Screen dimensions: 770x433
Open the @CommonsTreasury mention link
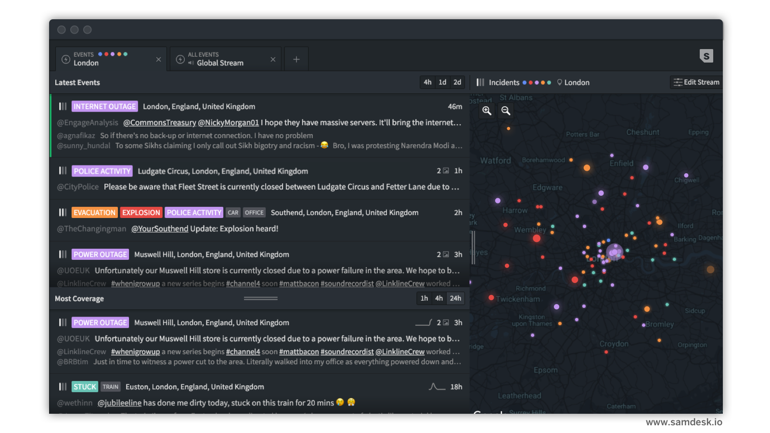click(x=159, y=123)
